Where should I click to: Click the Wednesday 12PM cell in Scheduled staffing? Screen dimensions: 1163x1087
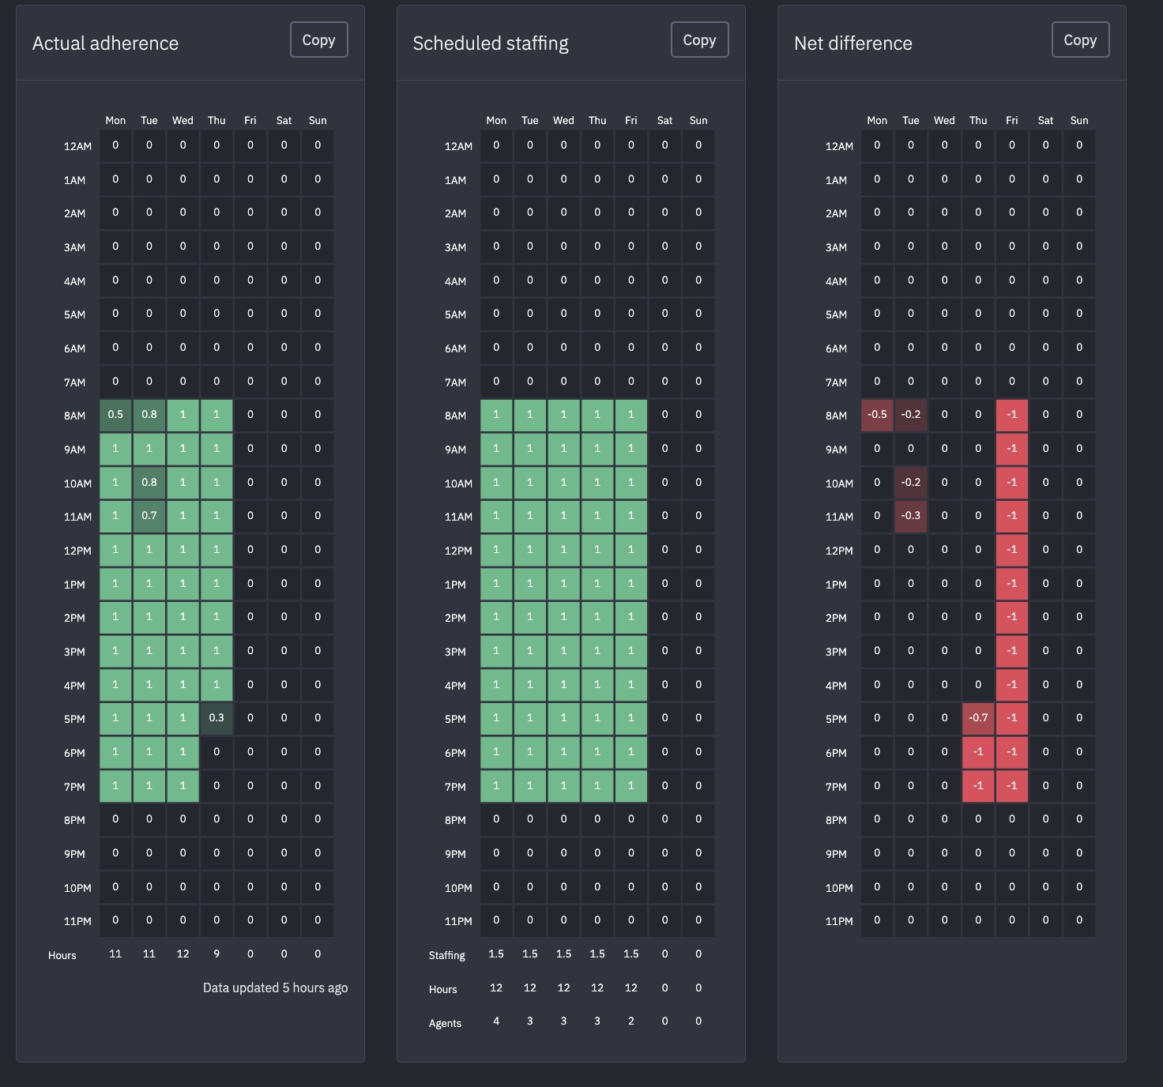563,550
